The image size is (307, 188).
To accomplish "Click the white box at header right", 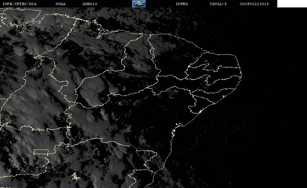I will (292, 4).
